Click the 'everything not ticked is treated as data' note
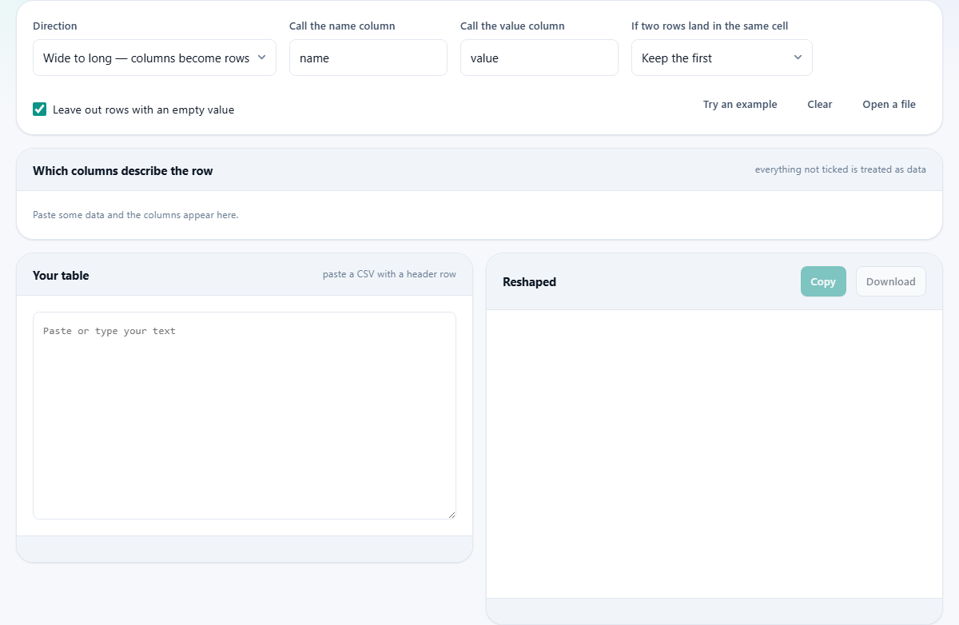The height and width of the screenshot is (625, 959). 841,169
